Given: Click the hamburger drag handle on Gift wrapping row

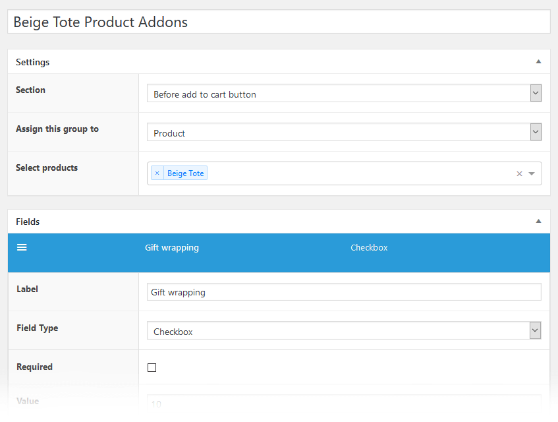Looking at the screenshot, I should click(22, 247).
